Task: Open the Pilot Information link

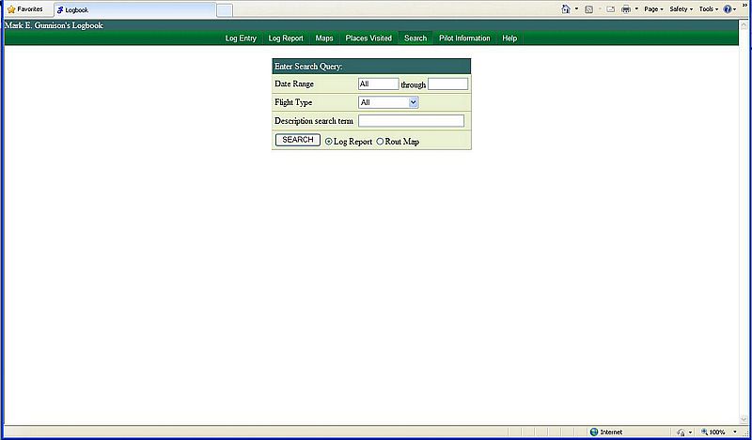Action: point(464,38)
